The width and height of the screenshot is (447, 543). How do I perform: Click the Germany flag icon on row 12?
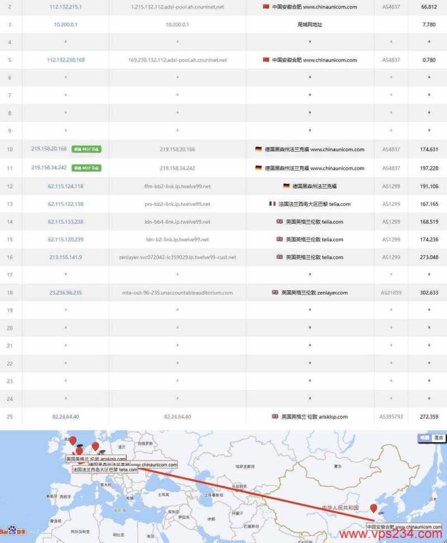pyautogui.click(x=287, y=186)
